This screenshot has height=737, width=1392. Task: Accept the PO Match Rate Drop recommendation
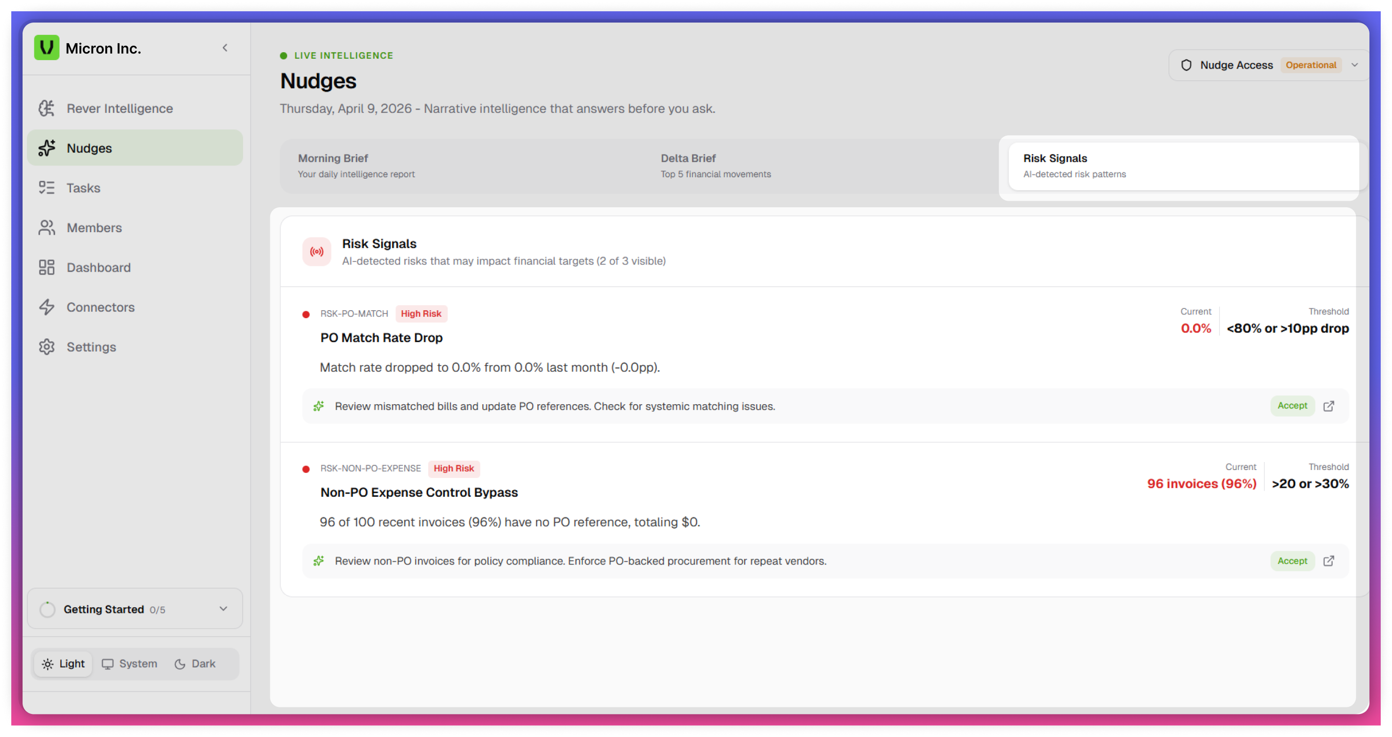[x=1292, y=406]
